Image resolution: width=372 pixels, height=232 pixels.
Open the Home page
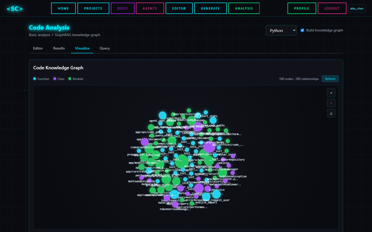(x=63, y=8)
